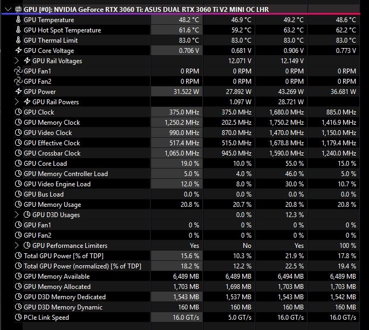Click the GPU Fan1 RPM fan icon

pyautogui.click(x=18, y=71)
